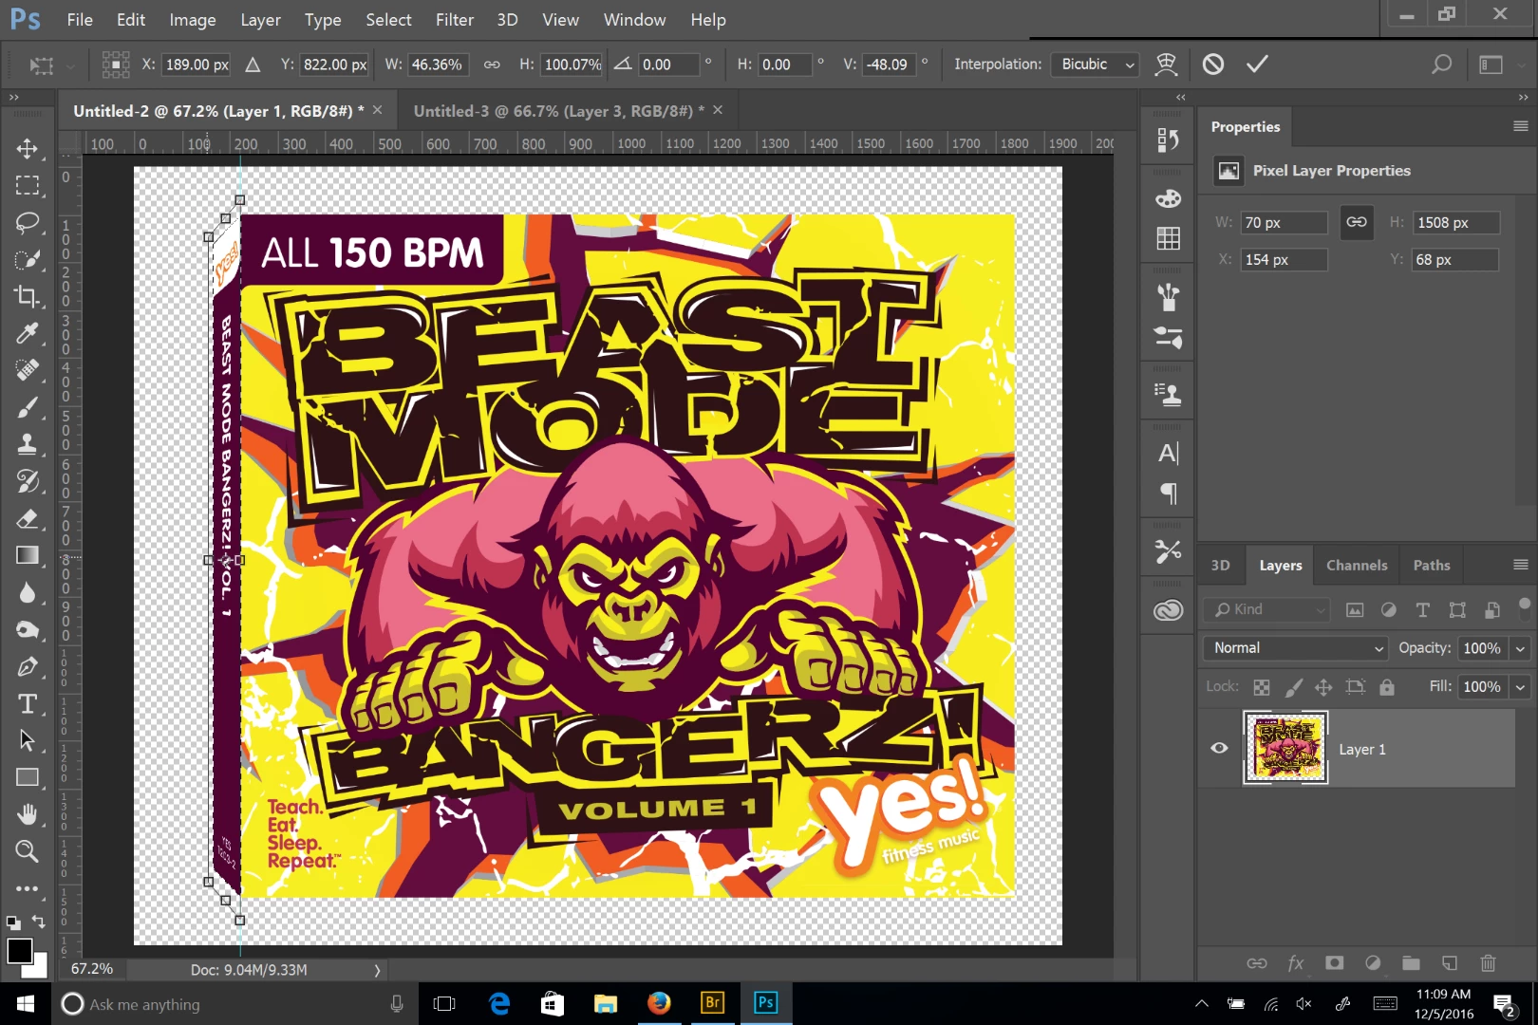This screenshot has height=1025, width=1538.
Task: Open the layer filter Kind dropdown
Action: point(1268,610)
